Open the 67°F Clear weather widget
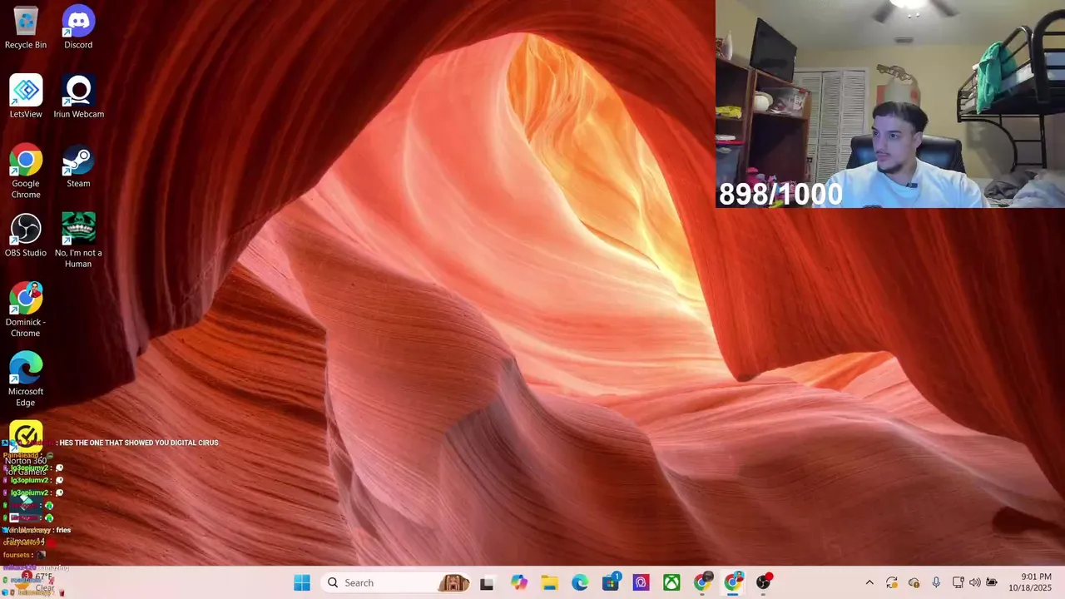 [33, 582]
